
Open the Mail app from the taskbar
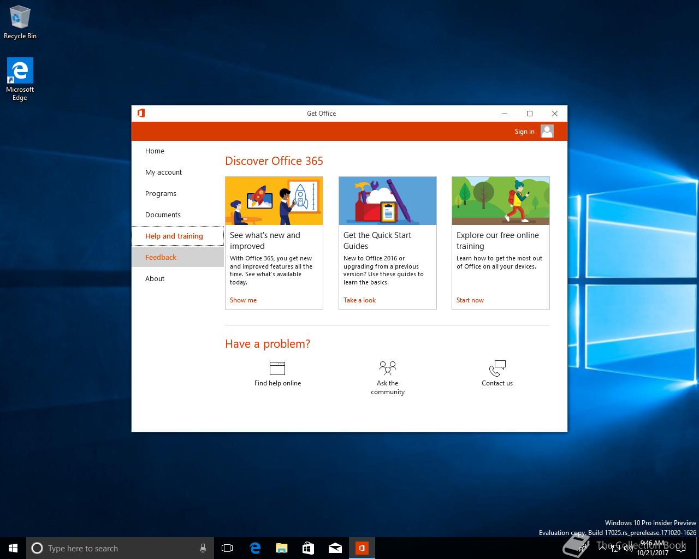[x=335, y=548]
